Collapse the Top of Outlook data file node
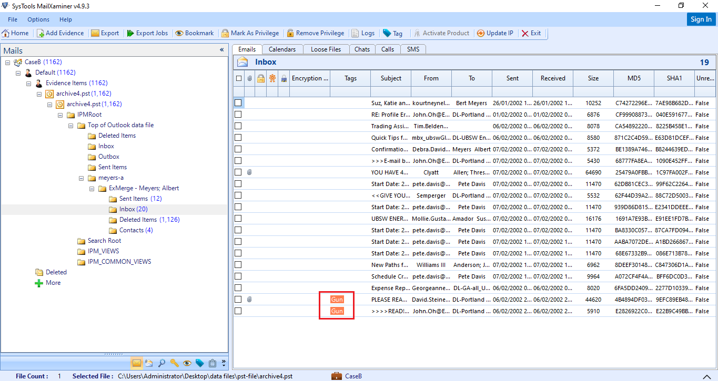Image resolution: width=718 pixels, height=381 pixels. pyautogui.click(x=70, y=125)
